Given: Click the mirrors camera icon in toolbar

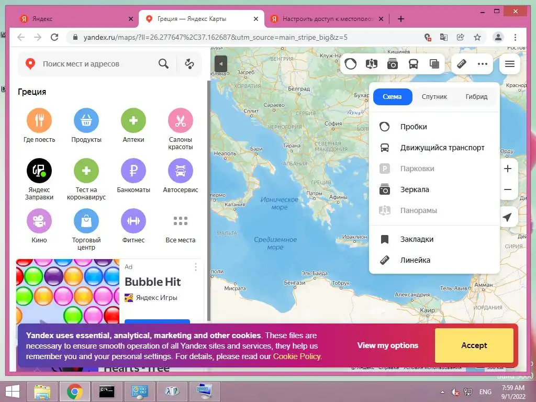Looking at the screenshot, I should [x=393, y=63].
